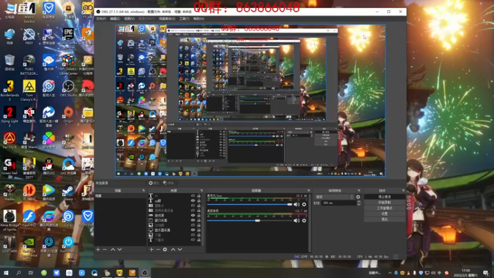Toggle visibility of the 游戏源 source
This screenshot has width=494, height=278.
[193, 215]
